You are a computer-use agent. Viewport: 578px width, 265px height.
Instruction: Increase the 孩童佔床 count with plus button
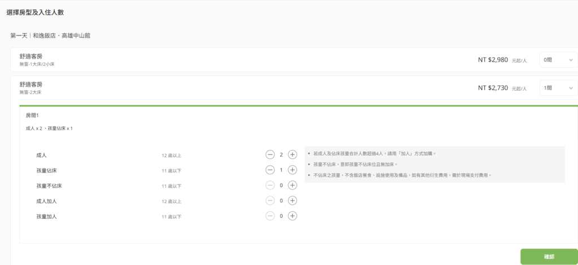click(x=292, y=170)
